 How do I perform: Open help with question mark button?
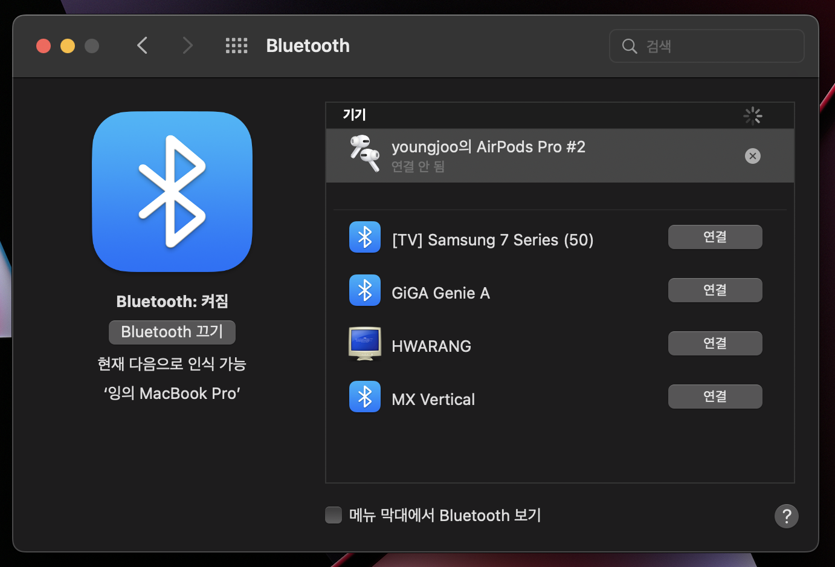pyautogui.click(x=786, y=516)
